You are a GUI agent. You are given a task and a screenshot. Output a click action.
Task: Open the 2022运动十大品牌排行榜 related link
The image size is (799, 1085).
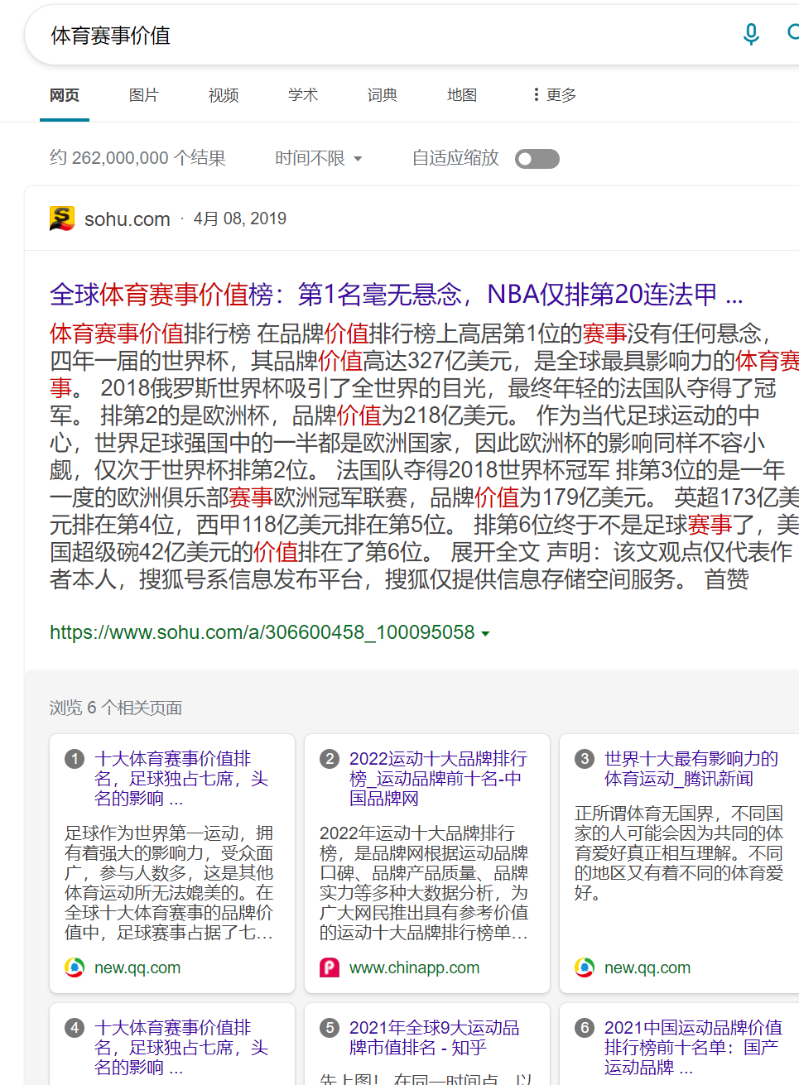point(437,778)
